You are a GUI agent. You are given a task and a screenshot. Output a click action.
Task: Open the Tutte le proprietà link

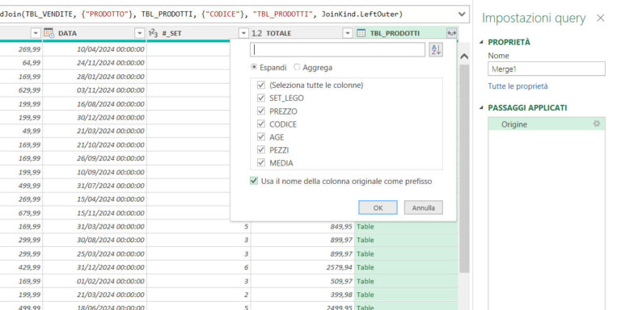(x=517, y=86)
